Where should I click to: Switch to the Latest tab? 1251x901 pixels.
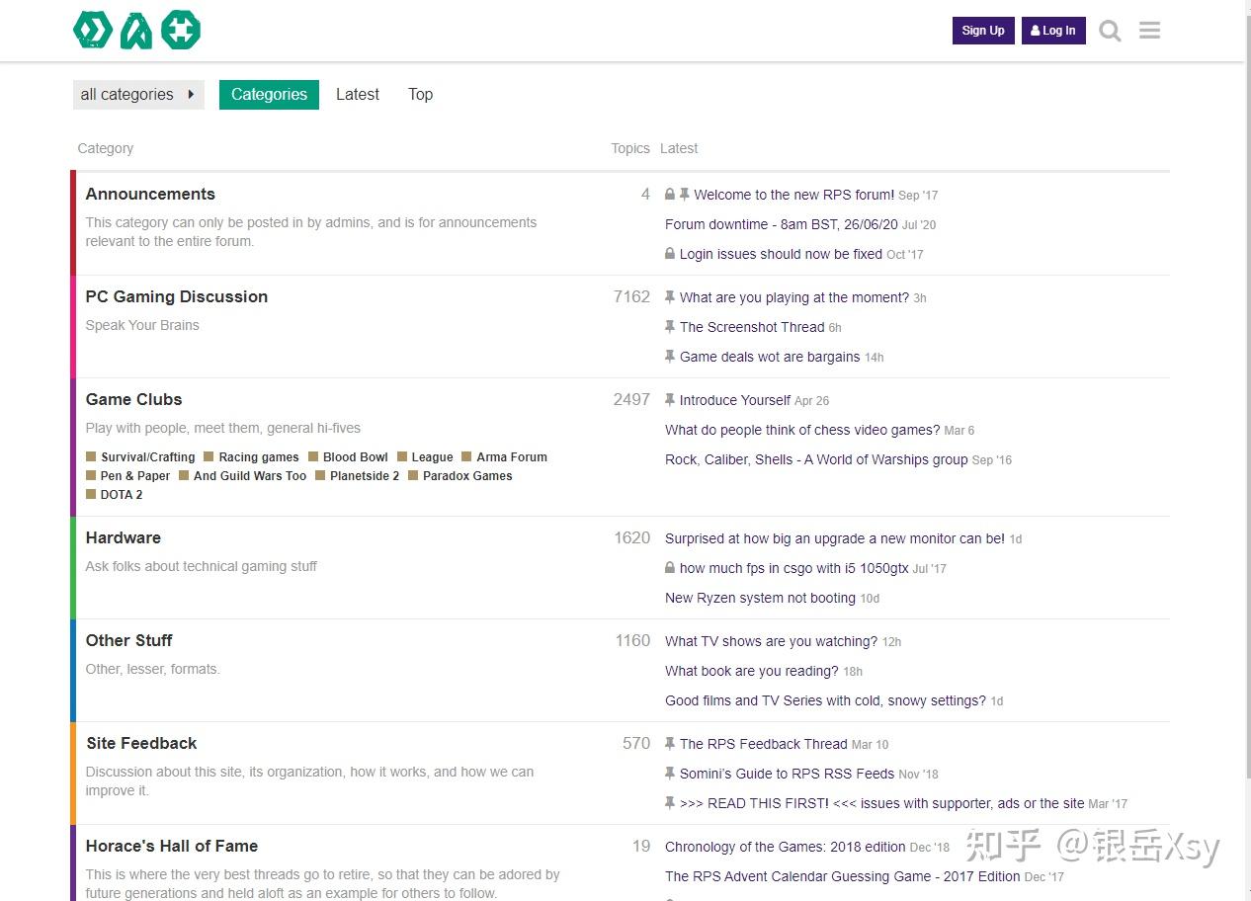coord(357,95)
